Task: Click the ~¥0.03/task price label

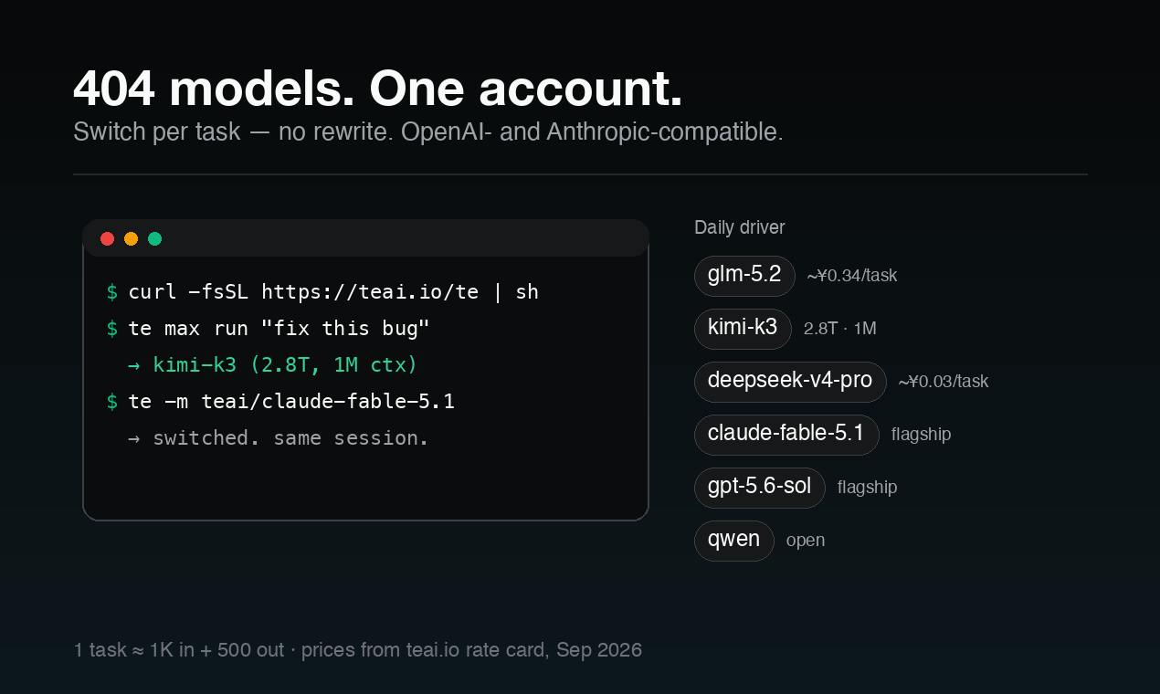Action: (x=944, y=382)
